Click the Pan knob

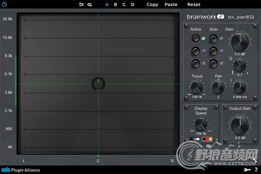click(x=218, y=87)
